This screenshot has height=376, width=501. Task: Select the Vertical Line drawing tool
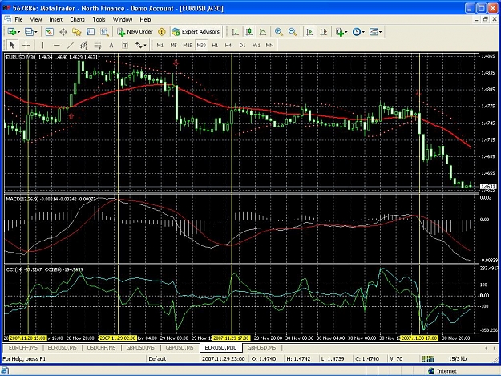click(x=42, y=45)
